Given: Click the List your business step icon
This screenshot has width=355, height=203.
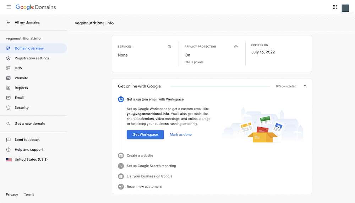Looking at the screenshot, I should coord(121,176).
